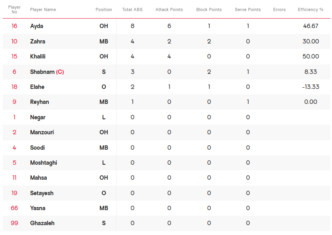This screenshot has width=332, height=235.
Task: Select Ayda's 46.67 efficiency value
Action: point(310,26)
